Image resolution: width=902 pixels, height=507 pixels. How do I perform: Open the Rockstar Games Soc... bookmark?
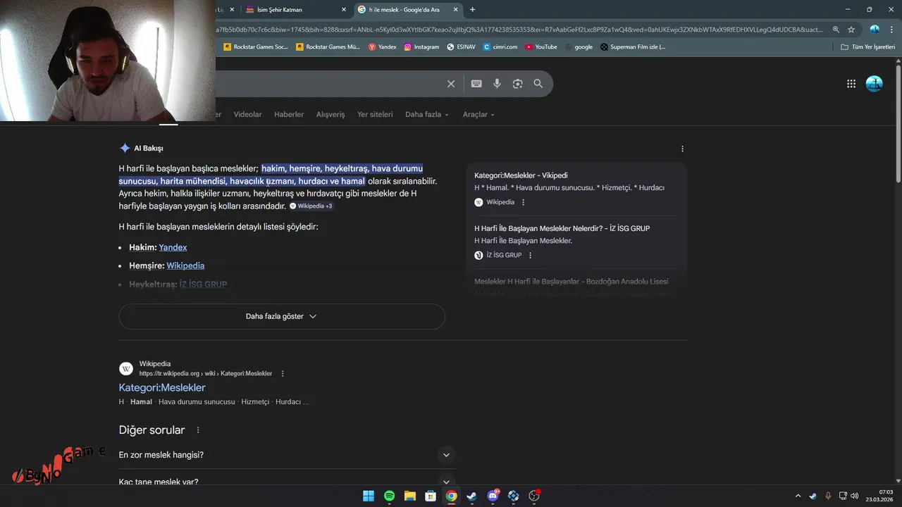[255, 47]
